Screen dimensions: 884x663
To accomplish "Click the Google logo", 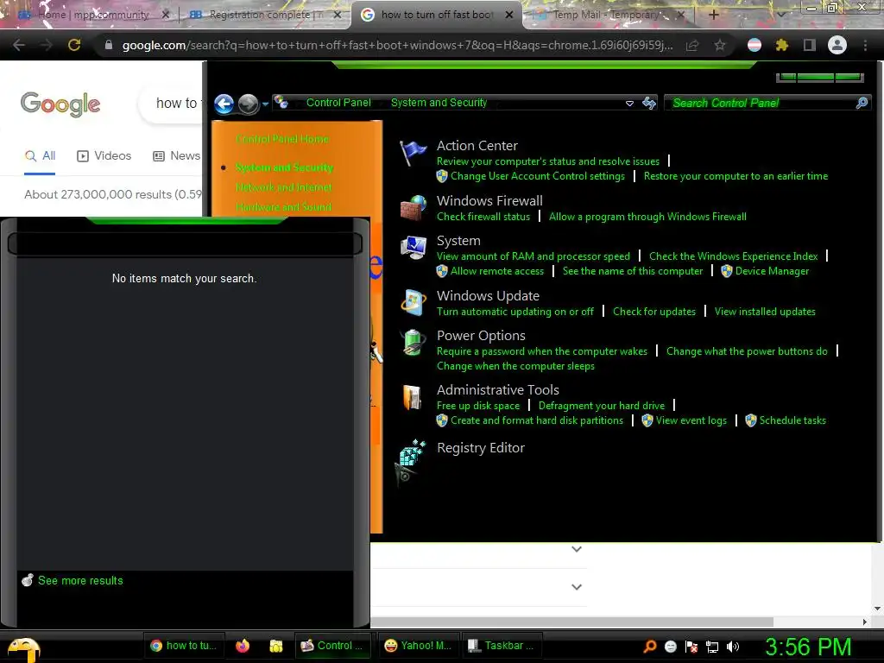I will point(60,104).
